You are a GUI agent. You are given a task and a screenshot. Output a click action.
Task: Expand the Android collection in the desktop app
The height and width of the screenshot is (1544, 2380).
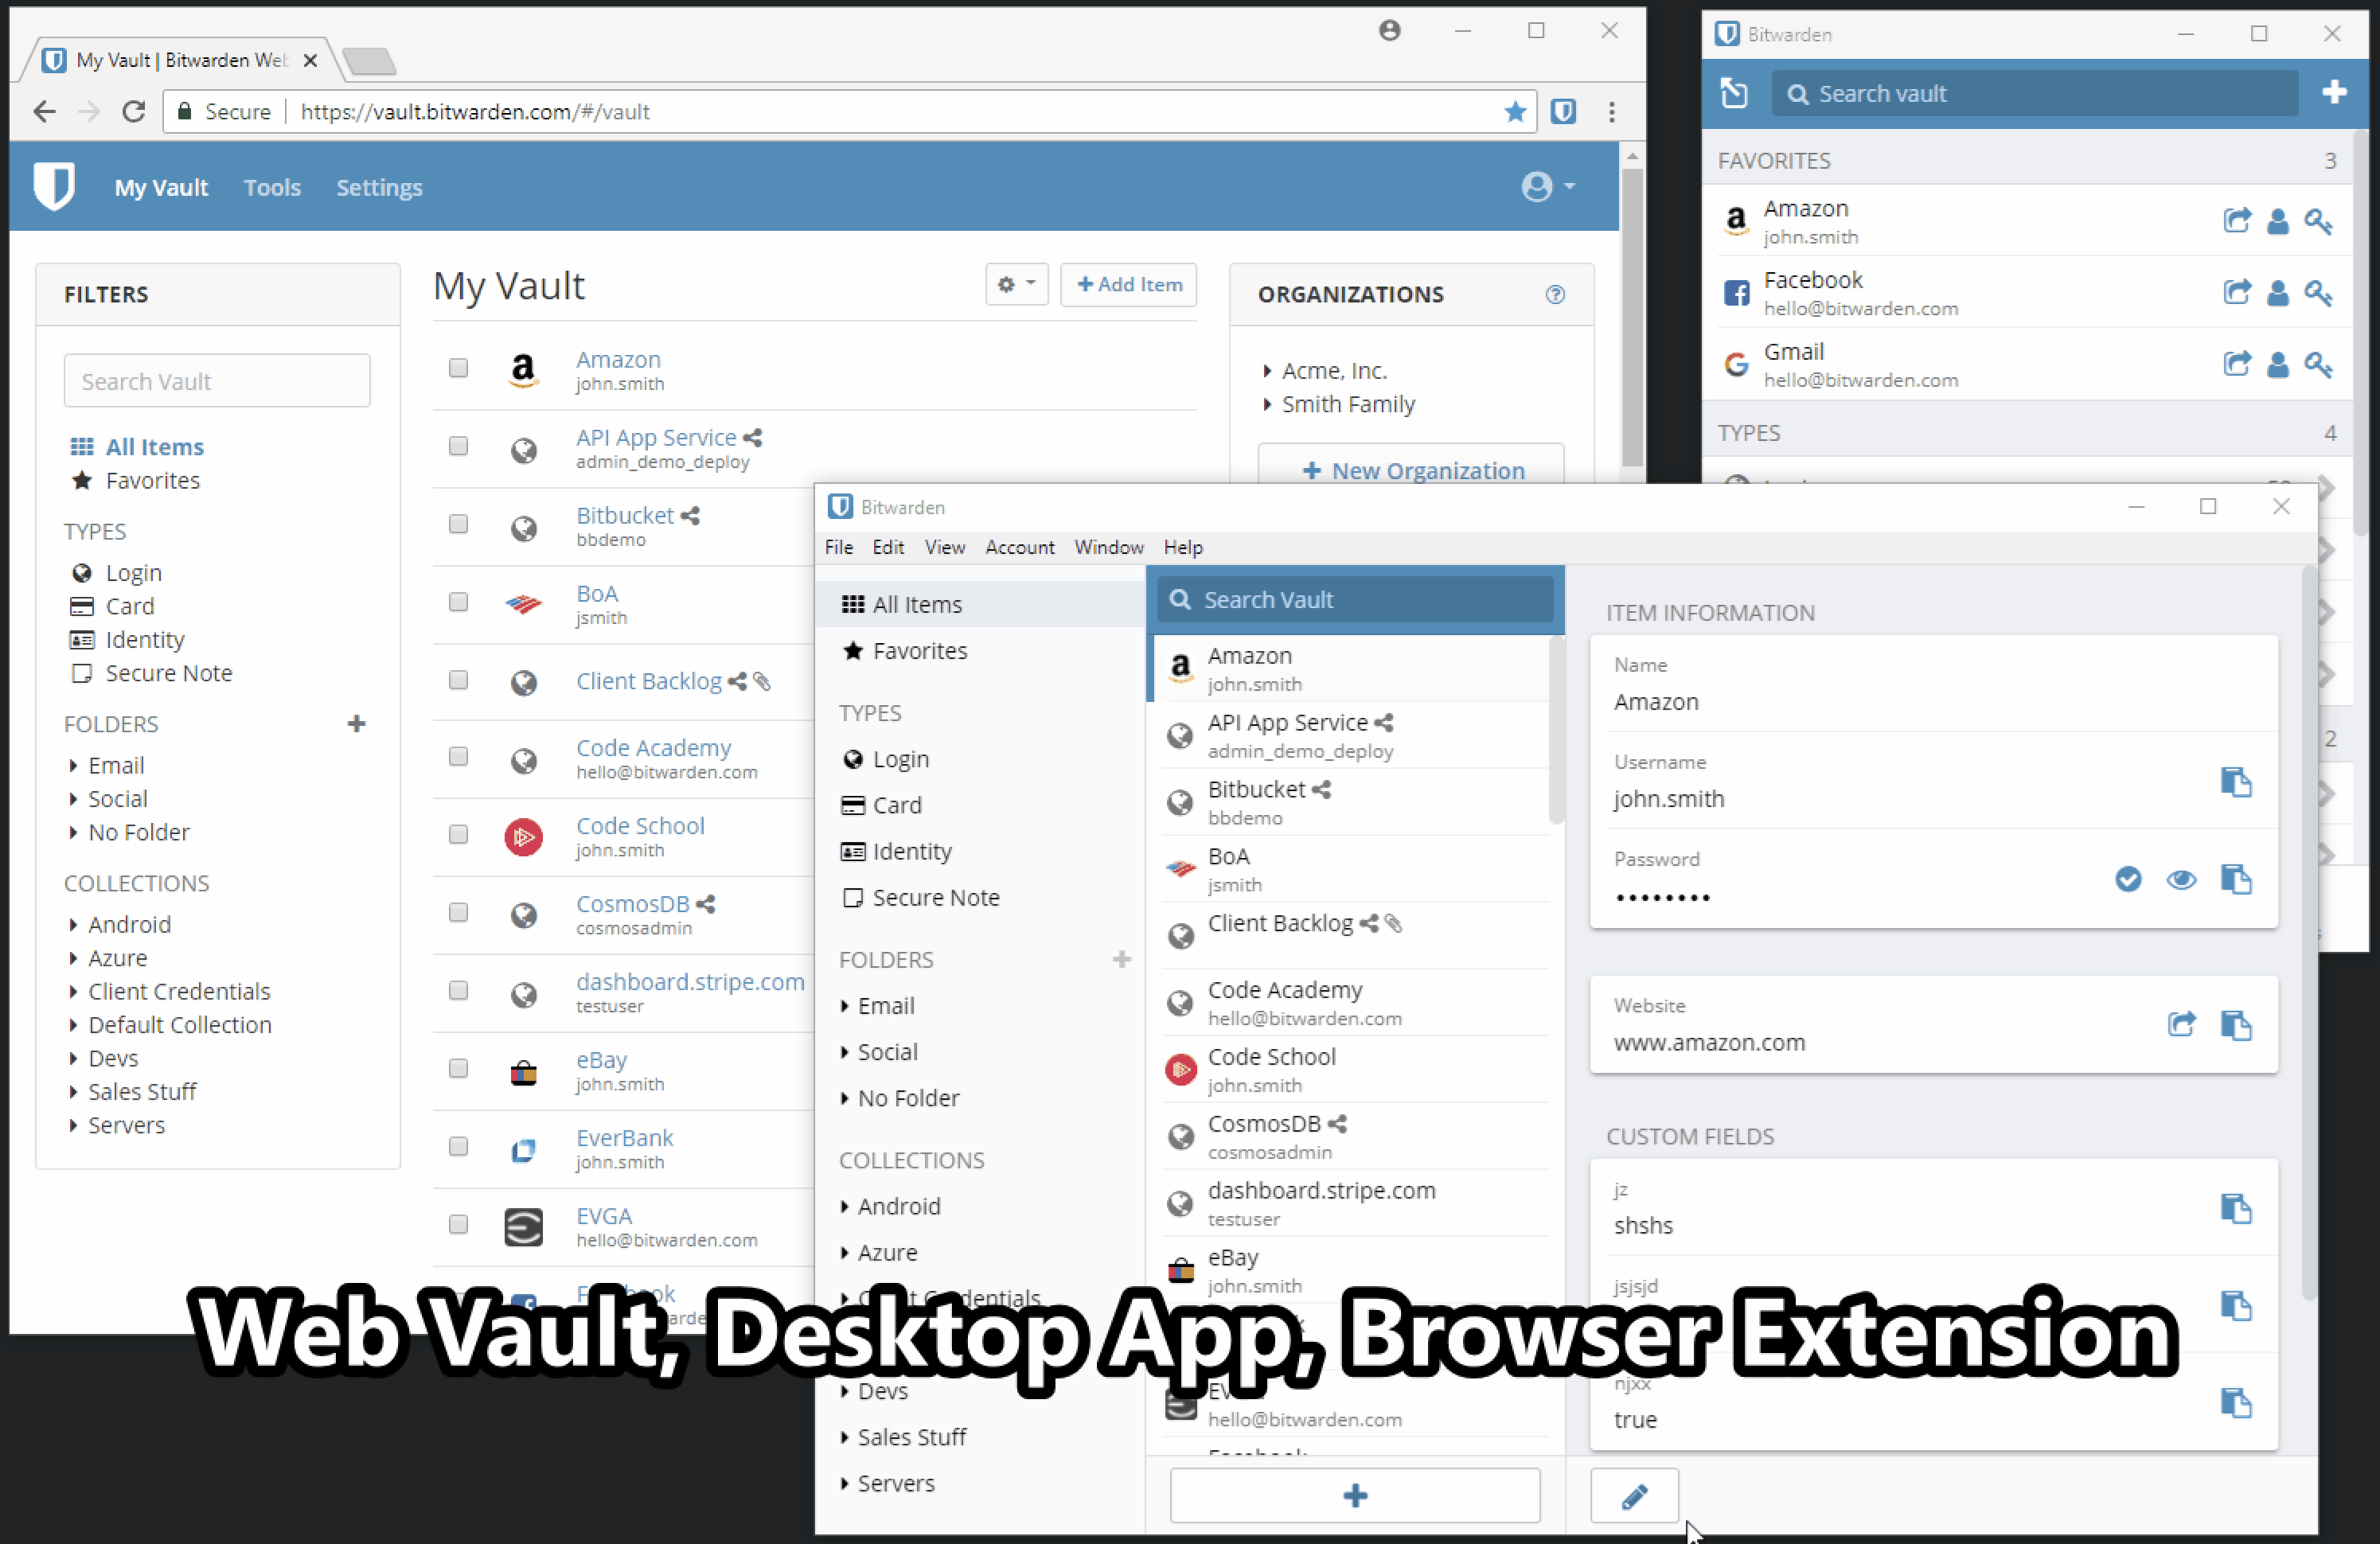point(897,1206)
